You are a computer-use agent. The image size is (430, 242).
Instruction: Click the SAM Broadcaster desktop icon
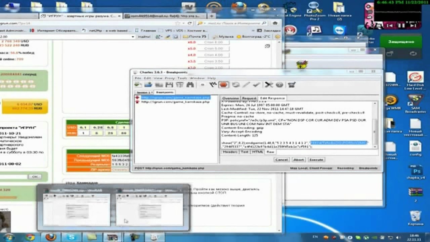pyautogui.click(x=416, y=104)
